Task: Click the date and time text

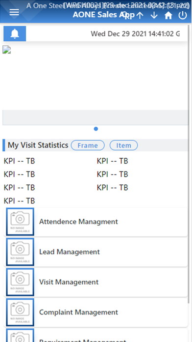Action: pyautogui.click(x=135, y=34)
